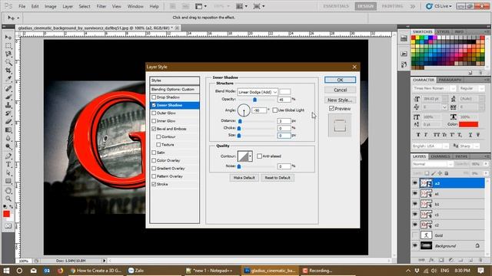Enable the Drop Shadow checkbox
The height and width of the screenshot is (276, 492).
click(154, 97)
